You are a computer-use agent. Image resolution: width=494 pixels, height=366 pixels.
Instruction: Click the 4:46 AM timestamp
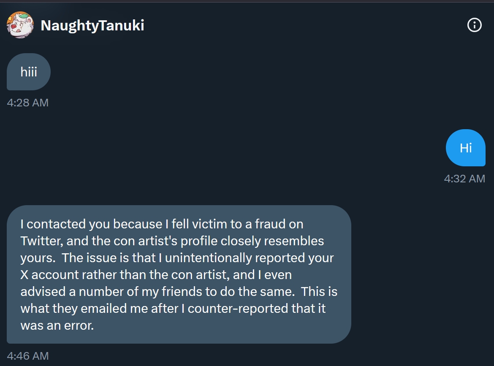point(28,356)
